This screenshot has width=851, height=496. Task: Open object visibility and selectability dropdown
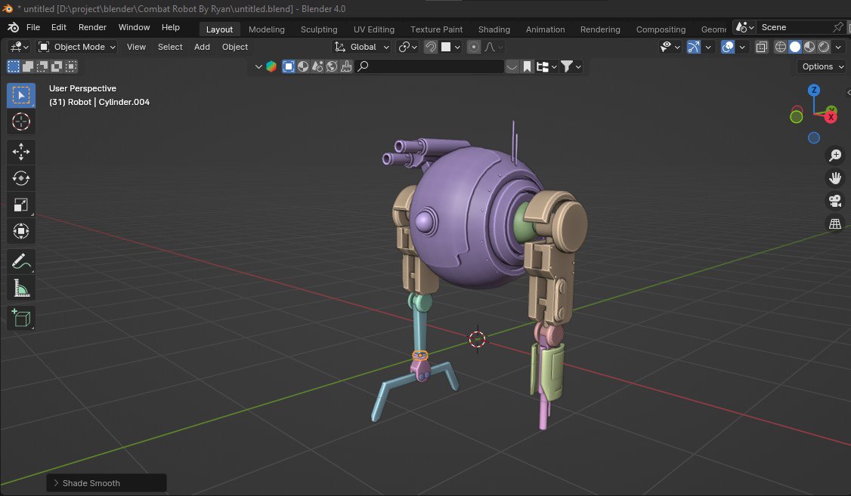click(x=670, y=47)
